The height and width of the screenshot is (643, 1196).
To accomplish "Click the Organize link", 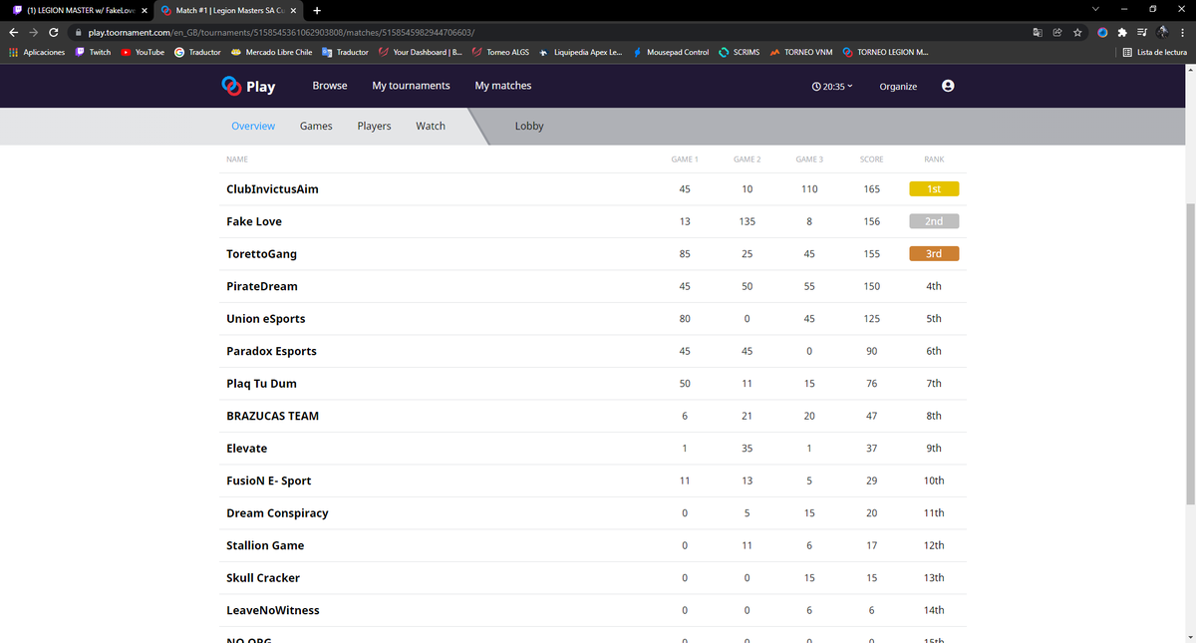I will pyautogui.click(x=898, y=87).
